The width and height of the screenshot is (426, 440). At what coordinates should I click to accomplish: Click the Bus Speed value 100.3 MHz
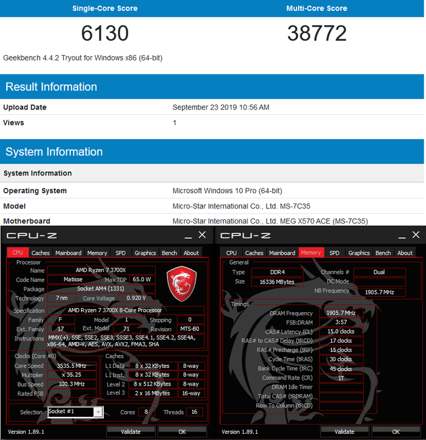[x=72, y=384]
